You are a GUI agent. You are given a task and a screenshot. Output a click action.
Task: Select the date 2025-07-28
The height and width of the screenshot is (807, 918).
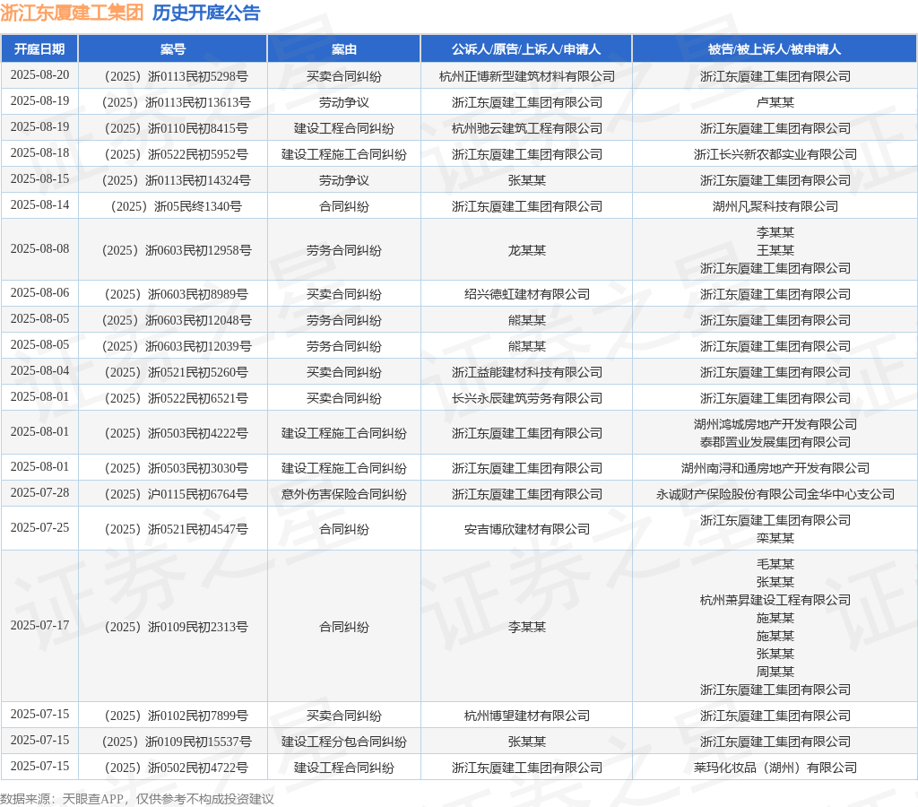click(x=39, y=493)
